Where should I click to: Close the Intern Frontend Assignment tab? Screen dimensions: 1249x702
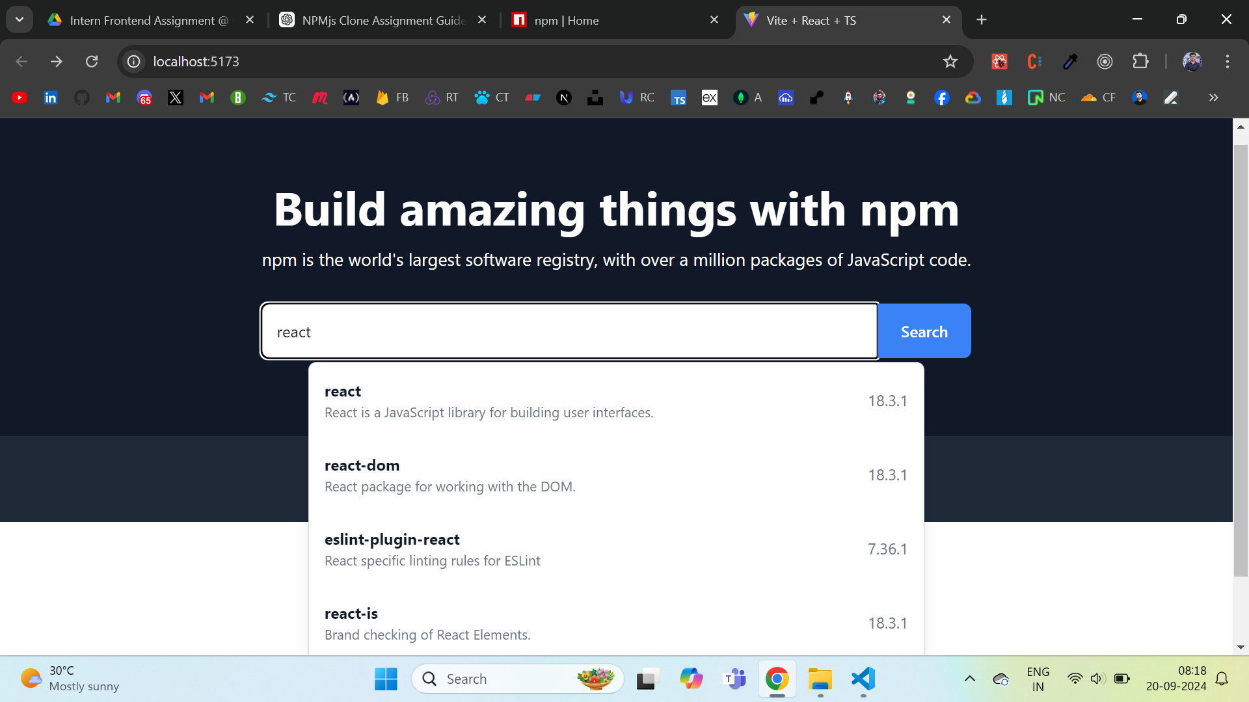pos(250,20)
